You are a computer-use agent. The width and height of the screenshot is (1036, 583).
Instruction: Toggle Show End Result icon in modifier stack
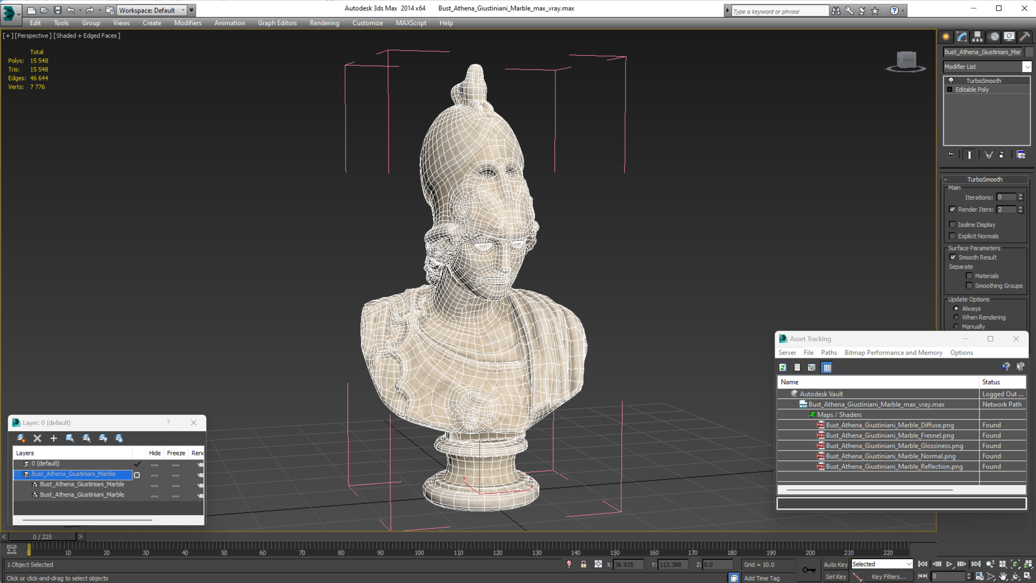click(x=969, y=155)
